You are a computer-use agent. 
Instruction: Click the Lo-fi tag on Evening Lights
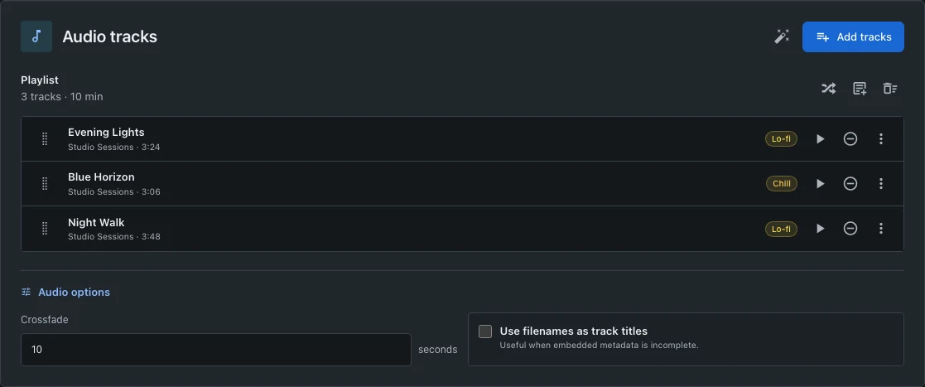click(781, 139)
